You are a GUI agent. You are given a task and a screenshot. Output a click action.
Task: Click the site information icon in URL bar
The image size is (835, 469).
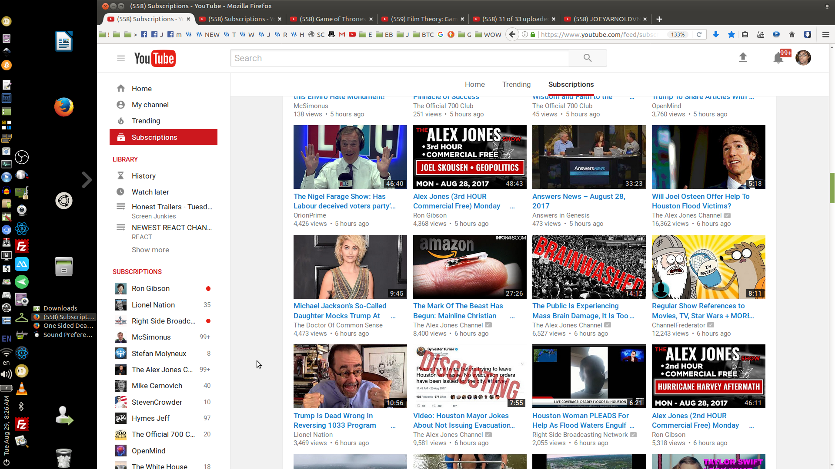(525, 34)
